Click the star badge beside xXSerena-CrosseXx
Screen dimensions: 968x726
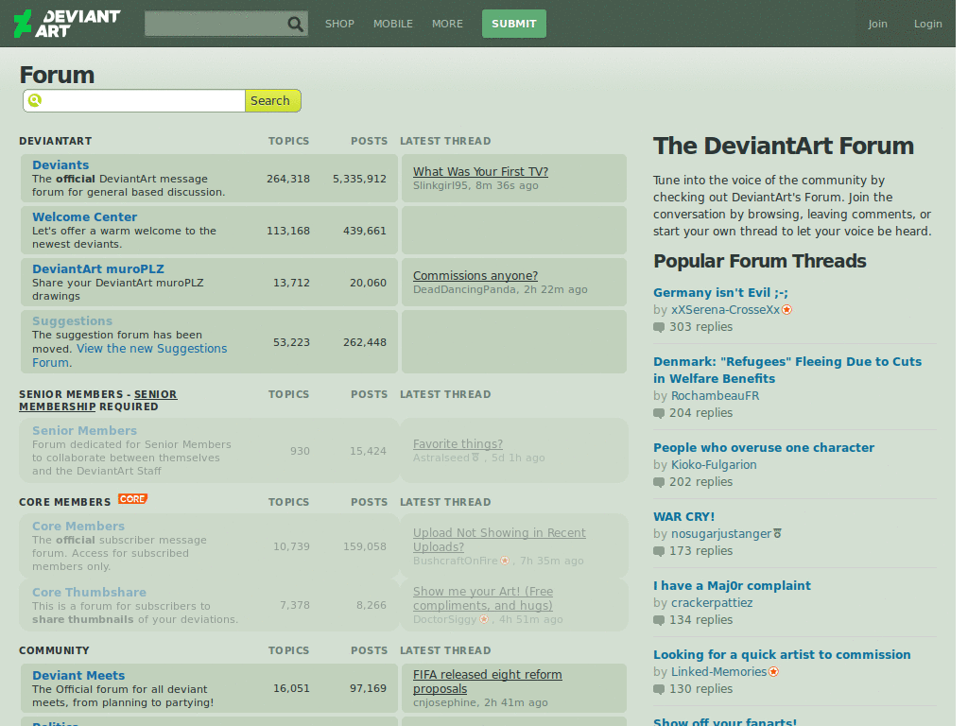click(787, 309)
